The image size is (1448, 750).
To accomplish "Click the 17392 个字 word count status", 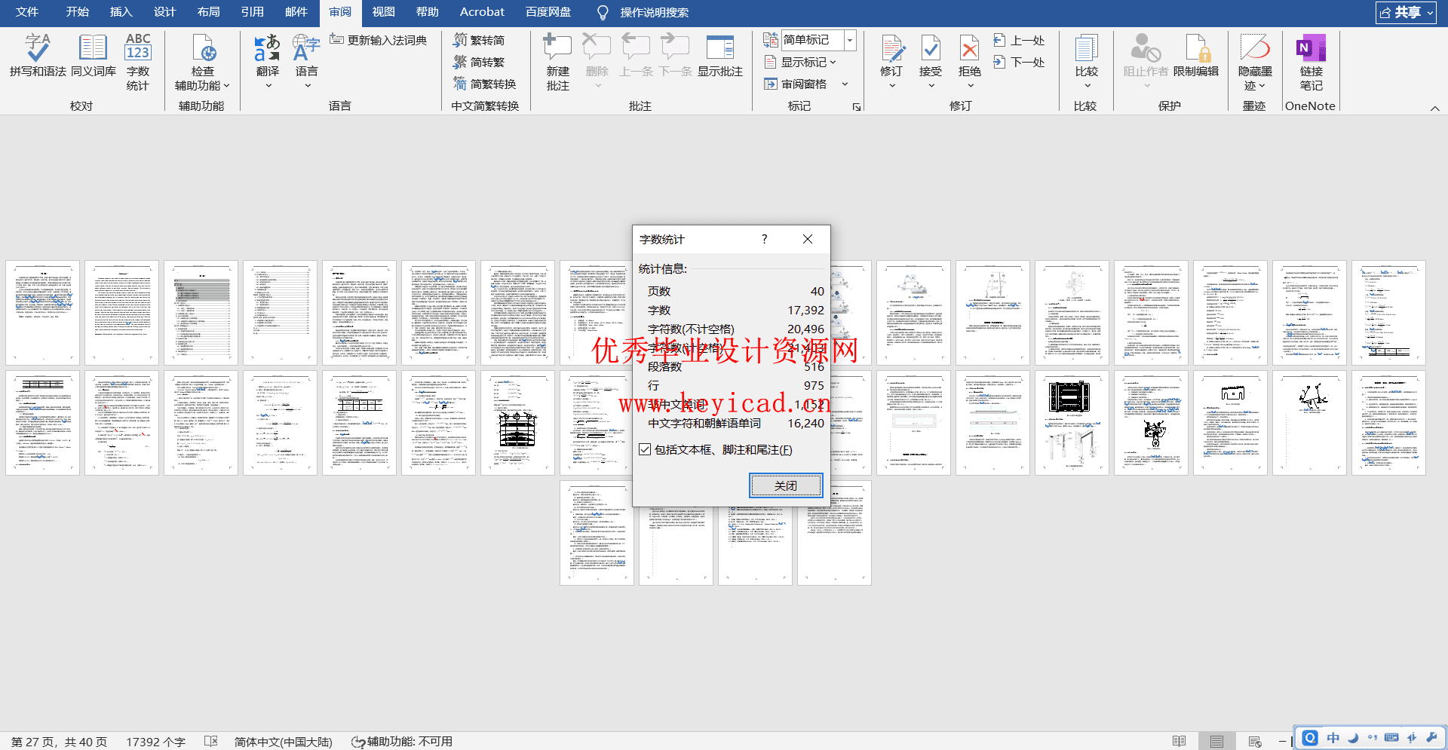I will pyautogui.click(x=155, y=742).
